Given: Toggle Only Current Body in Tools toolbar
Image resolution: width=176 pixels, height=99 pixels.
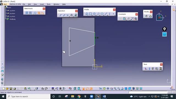Looking at the screenshot, I should click(x=149, y=69).
